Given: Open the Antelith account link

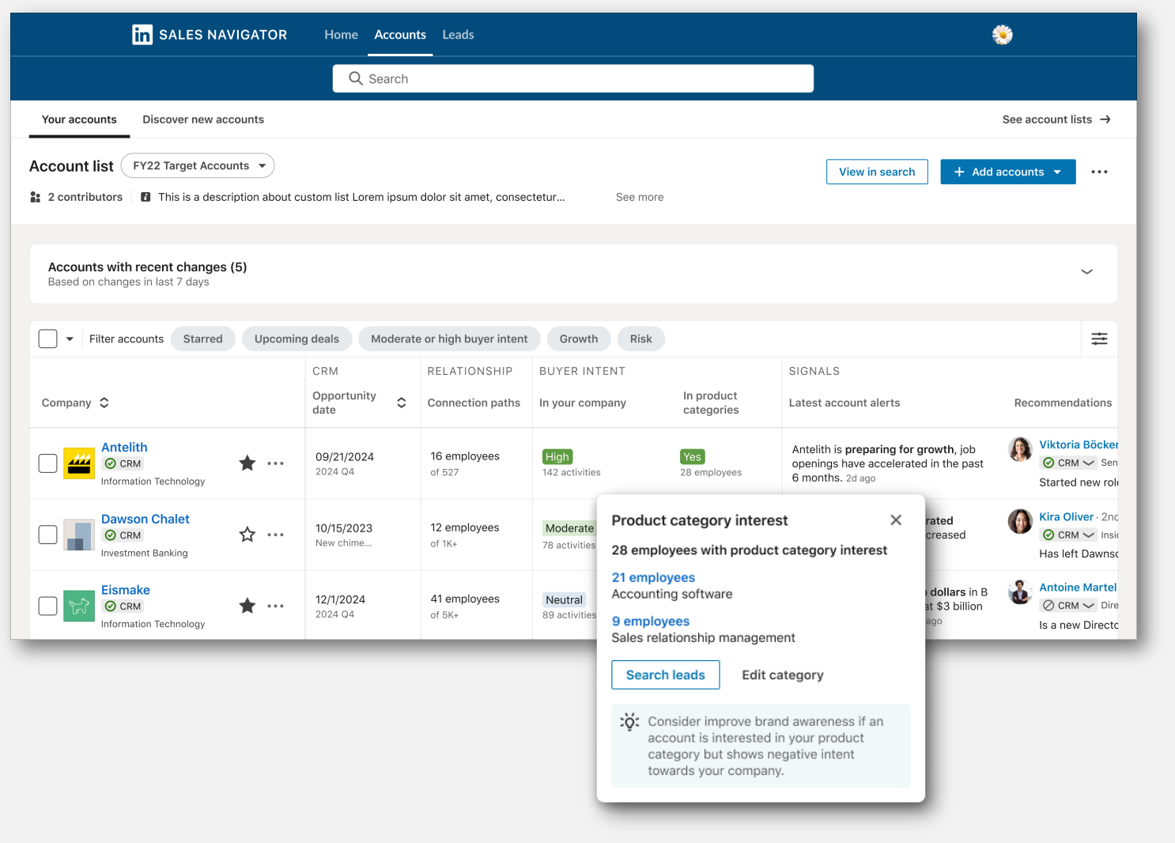Looking at the screenshot, I should coord(124,447).
